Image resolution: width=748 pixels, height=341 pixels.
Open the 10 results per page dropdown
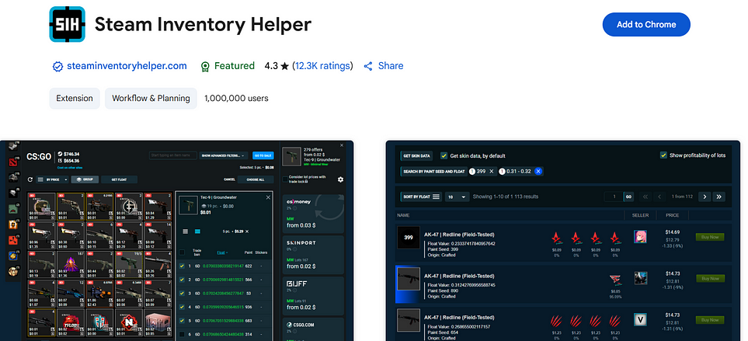(x=457, y=197)
